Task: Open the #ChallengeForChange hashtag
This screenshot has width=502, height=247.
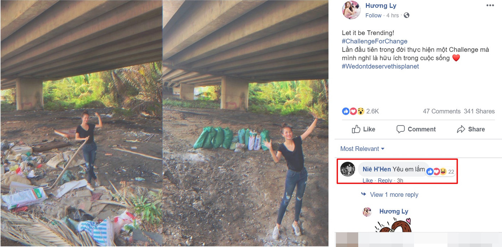Action: [x=375, y=41]
